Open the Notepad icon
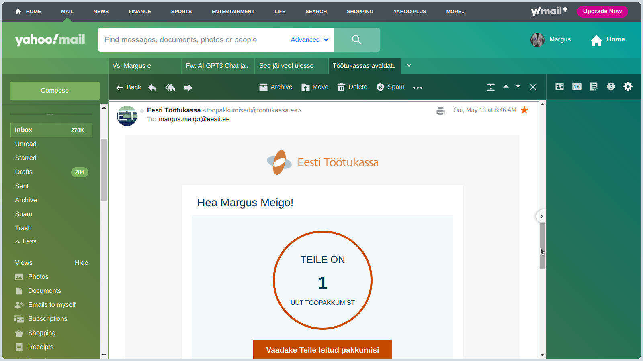The image size is (643, 361). [594, 87]
